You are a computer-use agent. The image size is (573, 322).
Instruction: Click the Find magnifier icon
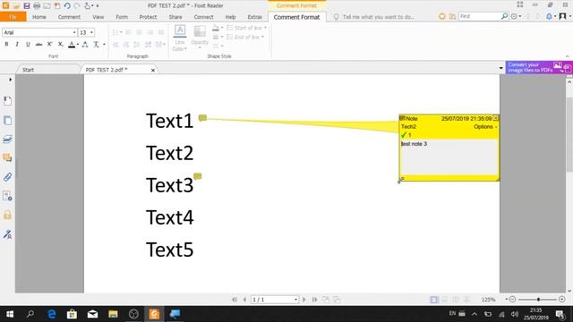(x=504, y=16)
